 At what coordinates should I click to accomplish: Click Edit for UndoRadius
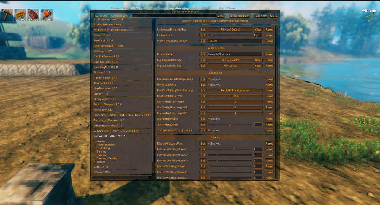[x=203, y=35]
